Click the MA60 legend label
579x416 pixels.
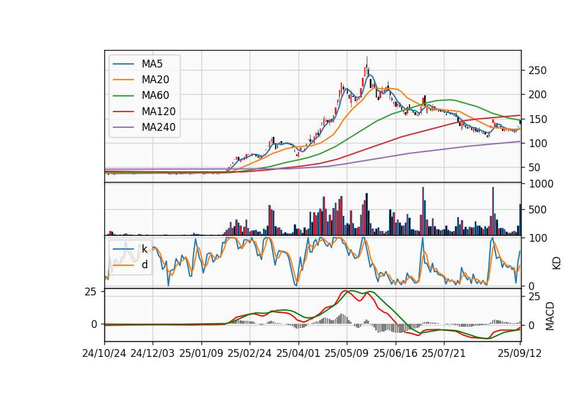pyautogui.click(x=155, y=96)
